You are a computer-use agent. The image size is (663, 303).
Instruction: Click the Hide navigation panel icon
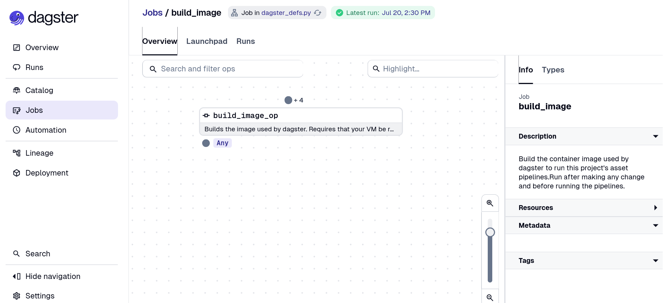tap(16, 276)
